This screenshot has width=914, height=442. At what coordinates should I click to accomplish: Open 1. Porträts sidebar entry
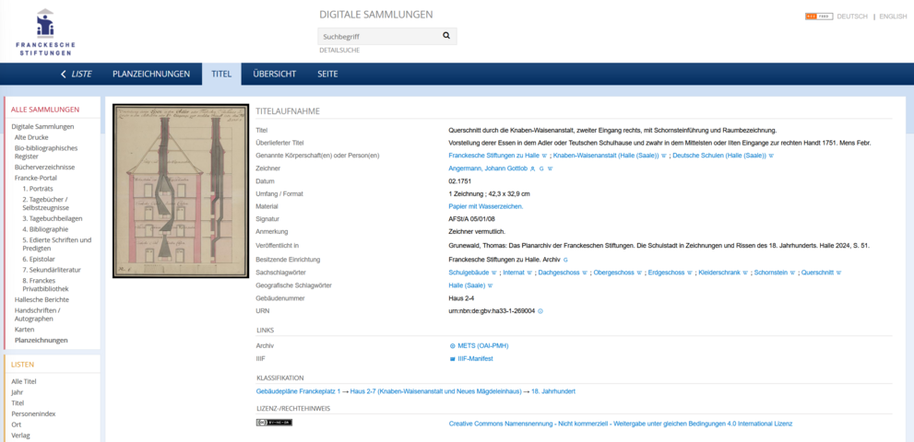[x=38, y=189]
